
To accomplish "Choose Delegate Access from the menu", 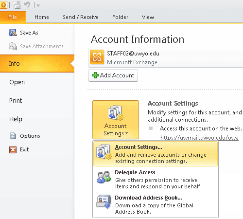I will 156,179.
